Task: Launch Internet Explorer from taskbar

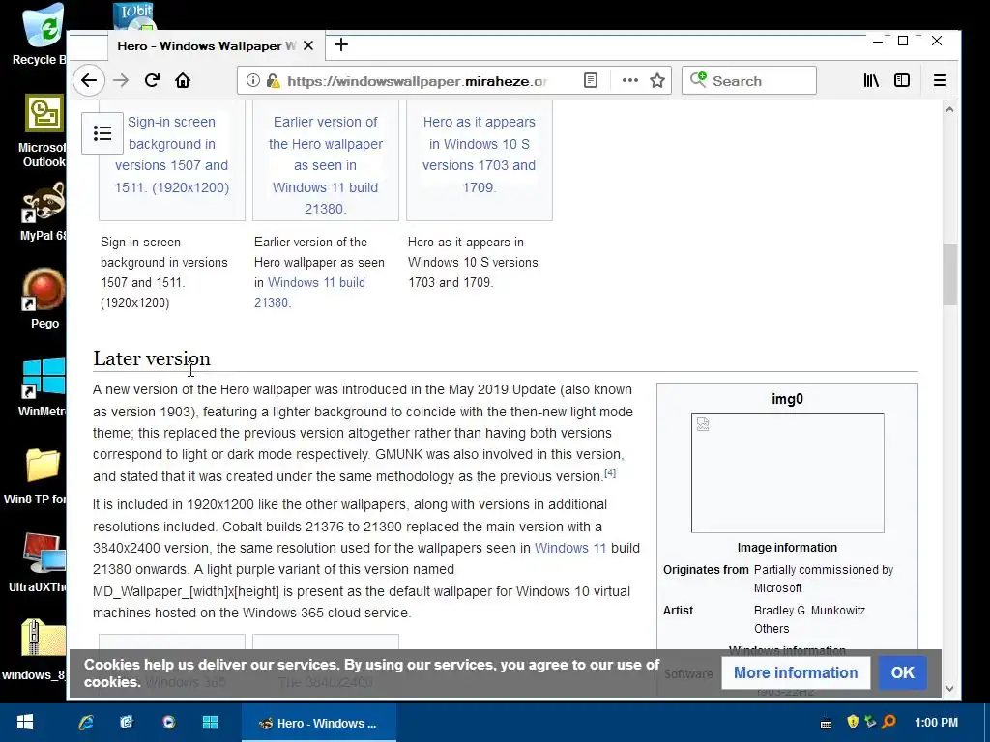Action: pos(86,723)
